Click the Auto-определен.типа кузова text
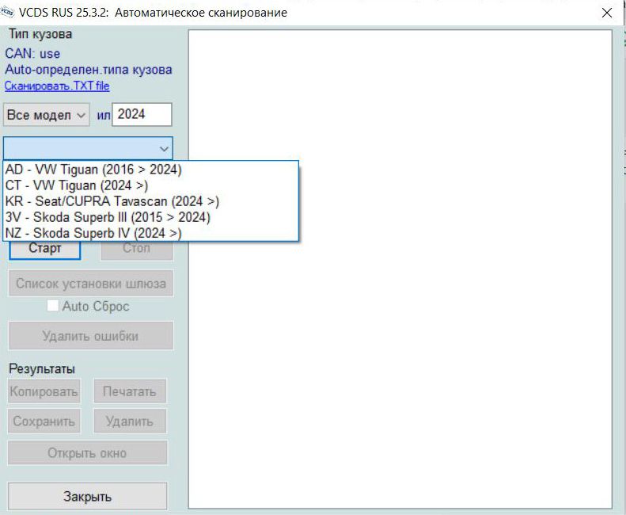Screen dimensions: 626x515 tap(88, 70)
